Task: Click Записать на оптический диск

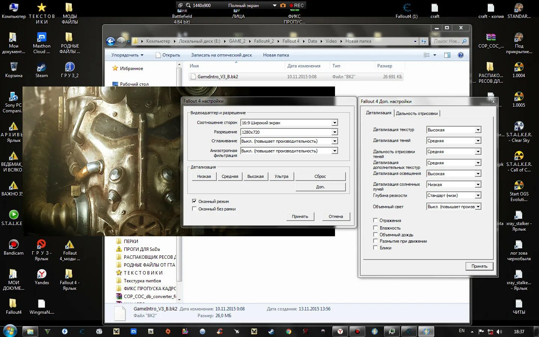Action: 222,55
